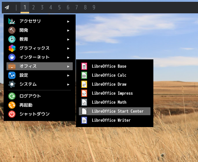Click the 開発 hammer icon
This screenshot has height=162, width=198.
pyautogui.click(x=12, y=30)
